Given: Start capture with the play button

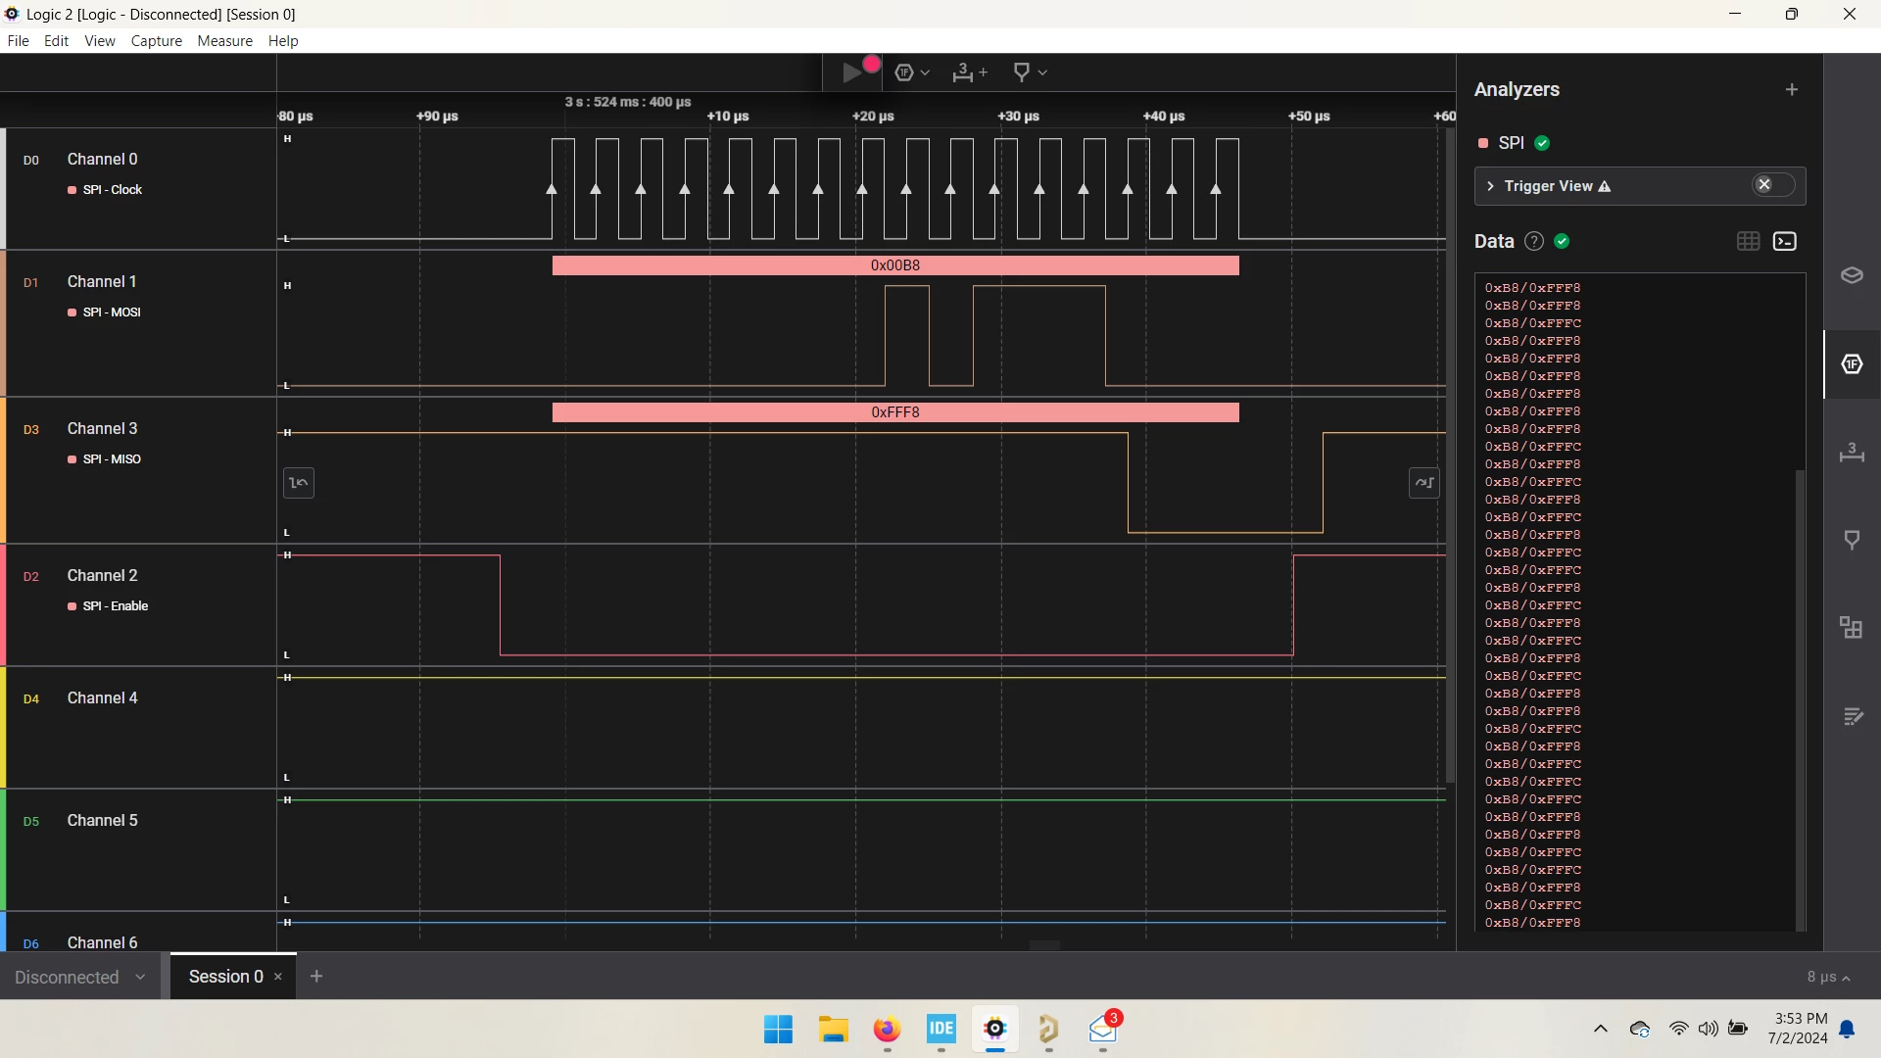Looking at the screenshot, I should click(x=853, y=72).
